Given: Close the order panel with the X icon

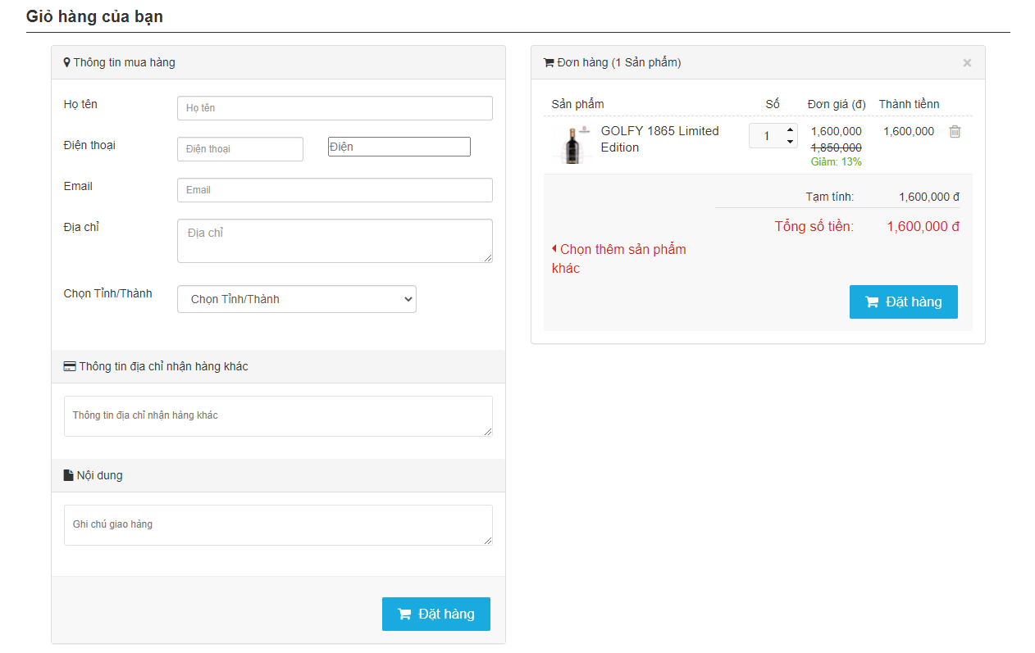Looking at the screenshot, I should 967,63.
